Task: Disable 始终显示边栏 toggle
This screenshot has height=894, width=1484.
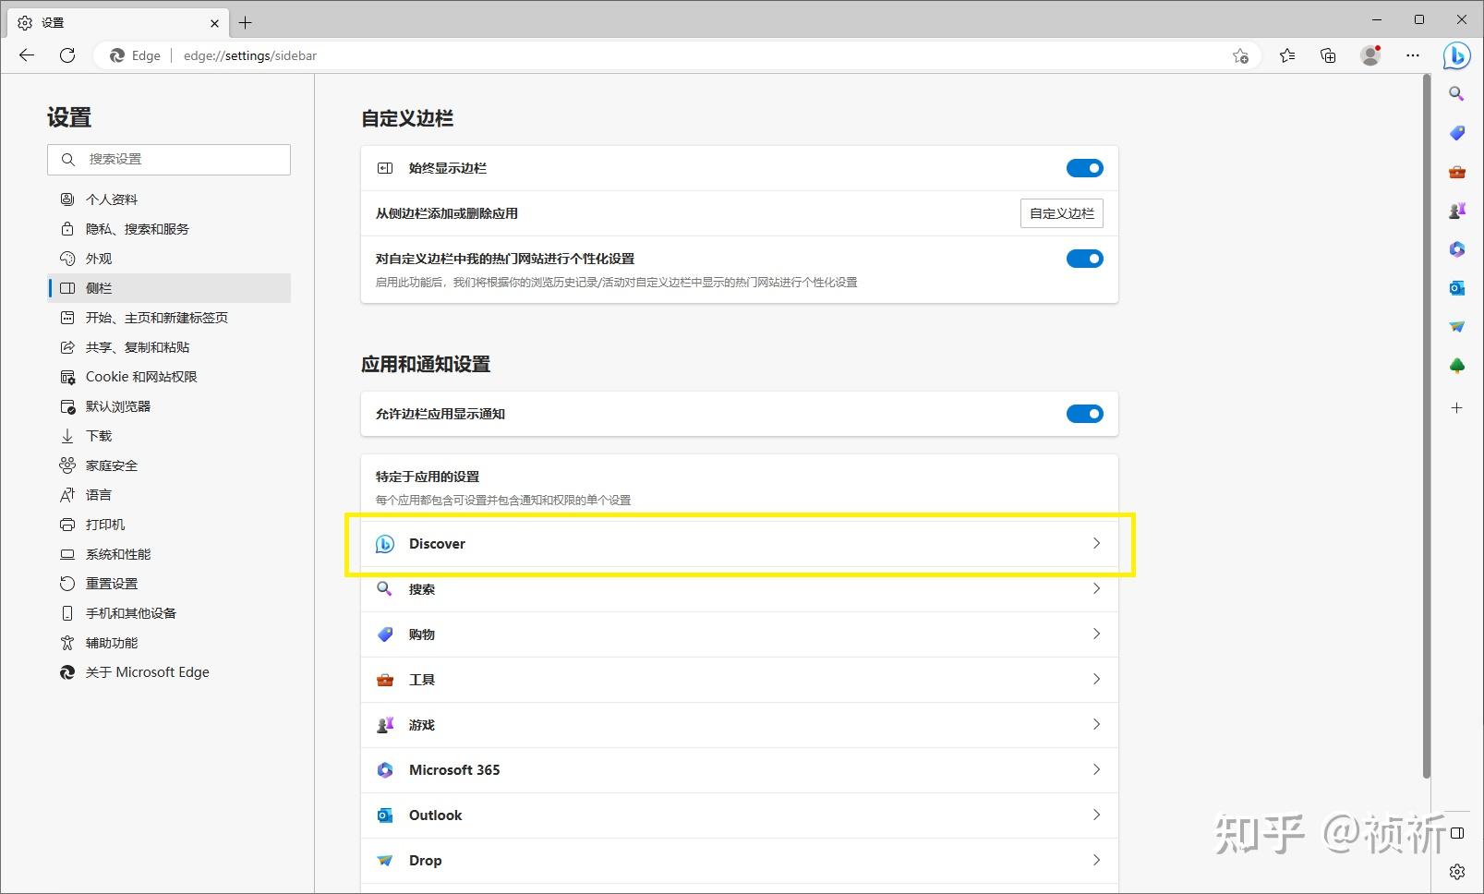Action: [x=1084, y=167]
